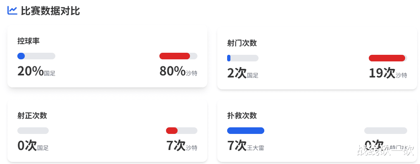Click the red 射门次数 bar for 沙特
This screenshot has height=164, width=420.
(387, 58)
